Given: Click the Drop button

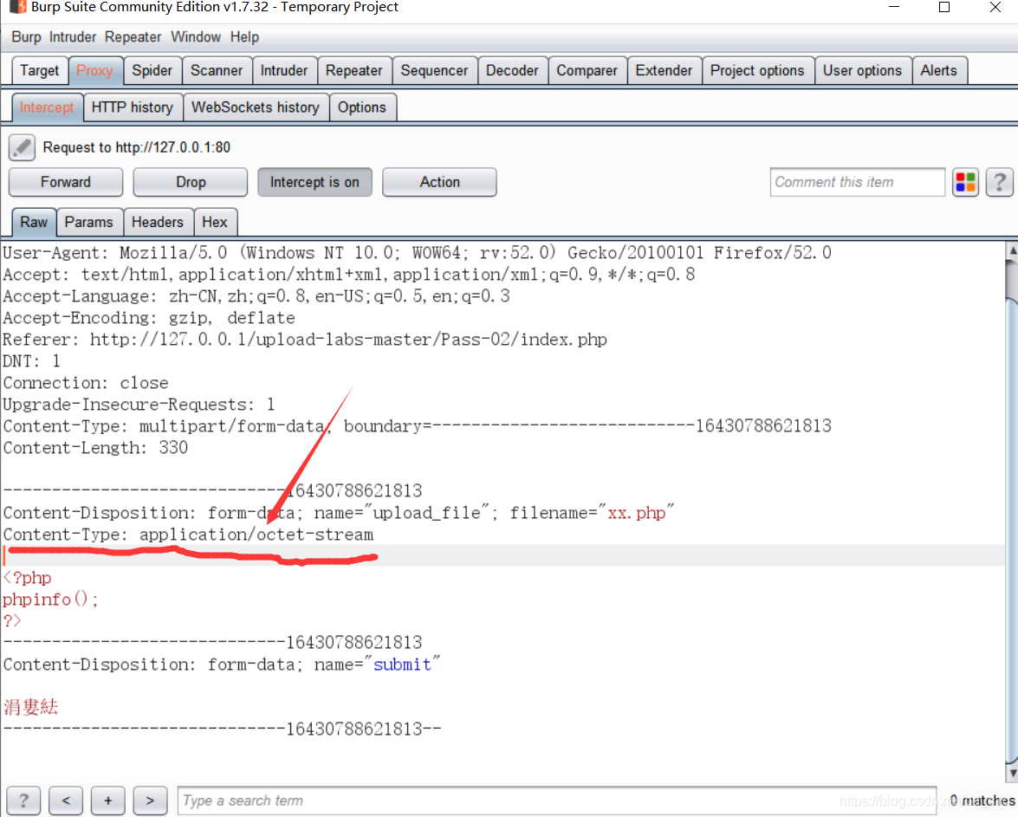Looking at the screenshot, I should point(191,182).
